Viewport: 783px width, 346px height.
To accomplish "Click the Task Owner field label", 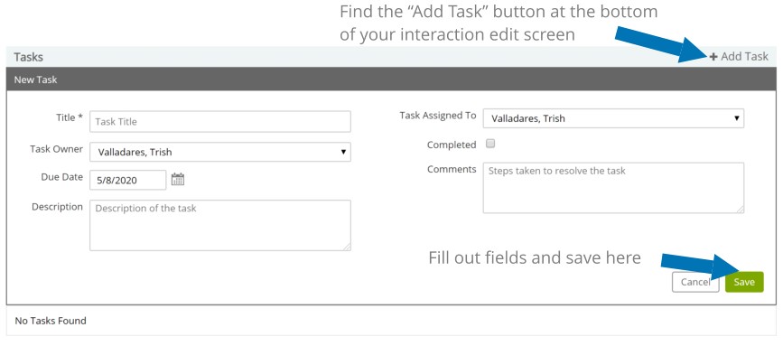I will click(x=56, y=149).
